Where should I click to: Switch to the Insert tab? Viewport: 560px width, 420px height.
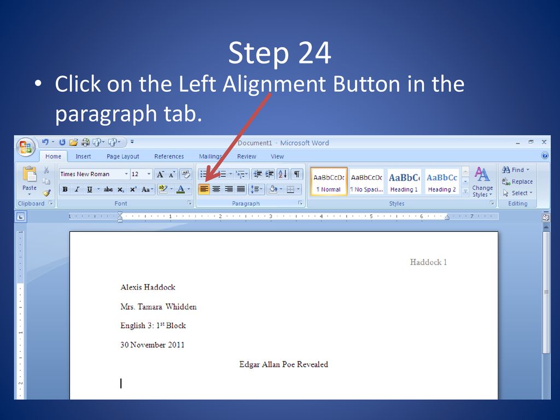click(x=83, y=156)
